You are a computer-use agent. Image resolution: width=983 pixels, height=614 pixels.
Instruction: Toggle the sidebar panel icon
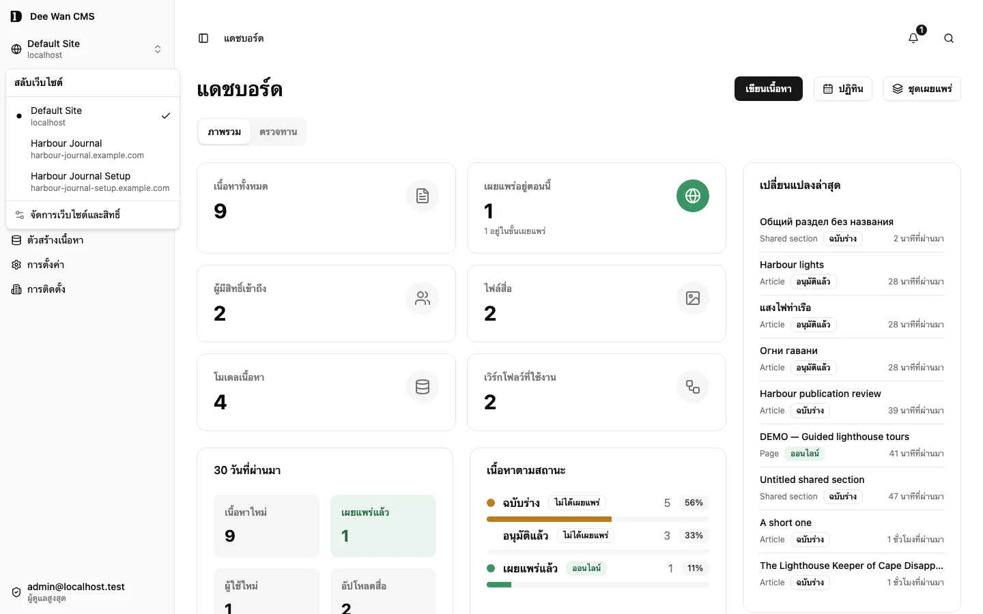coord(203,38)
